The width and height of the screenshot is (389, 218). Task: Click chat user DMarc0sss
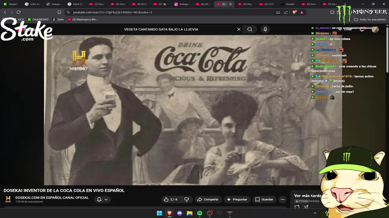click(324, 92)
